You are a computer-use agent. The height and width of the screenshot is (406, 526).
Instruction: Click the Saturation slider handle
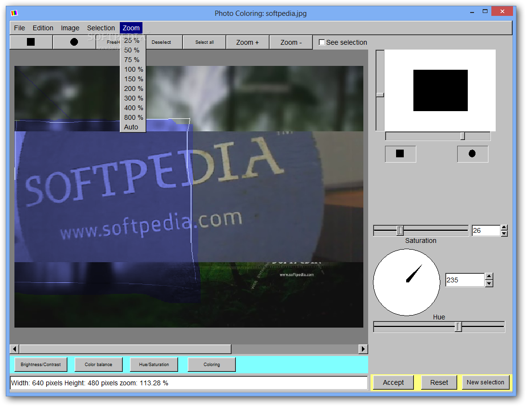point(400,230)
